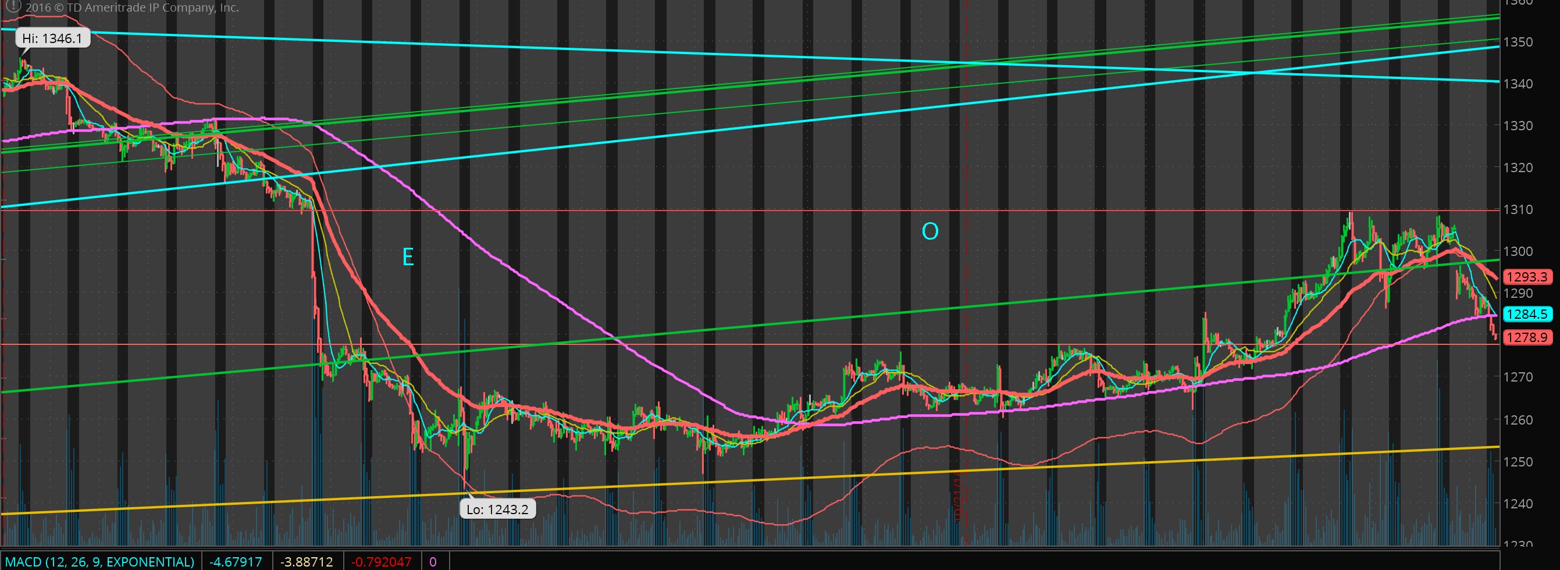Open the MACD (12, 26, 9, EXPONENTIAL) study label

[100, 561]
